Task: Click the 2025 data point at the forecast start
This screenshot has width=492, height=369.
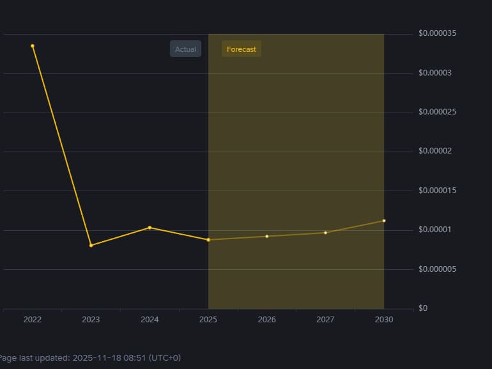Action: [x=208, y=240]
